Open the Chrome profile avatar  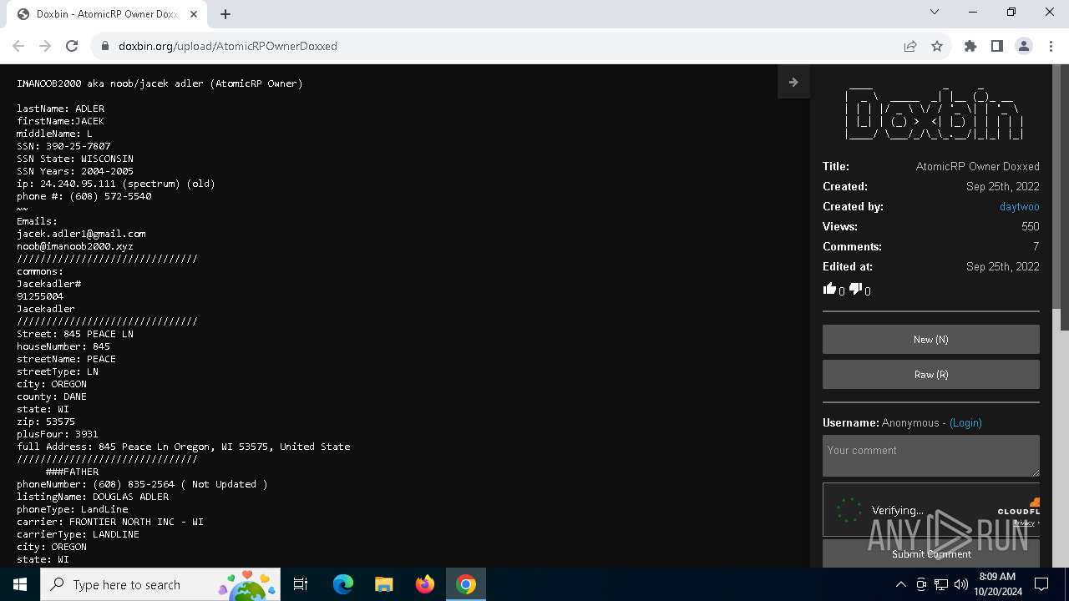[x=1024, y=46]
